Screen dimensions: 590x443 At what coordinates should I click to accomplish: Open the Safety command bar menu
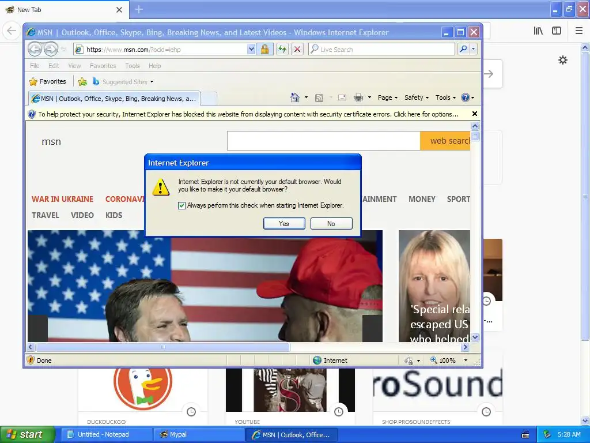tap(416, 97)
